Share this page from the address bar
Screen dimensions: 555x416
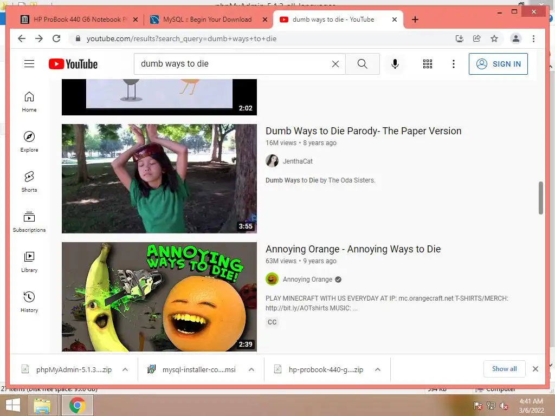pyautogui.click(x=477, y=38)
